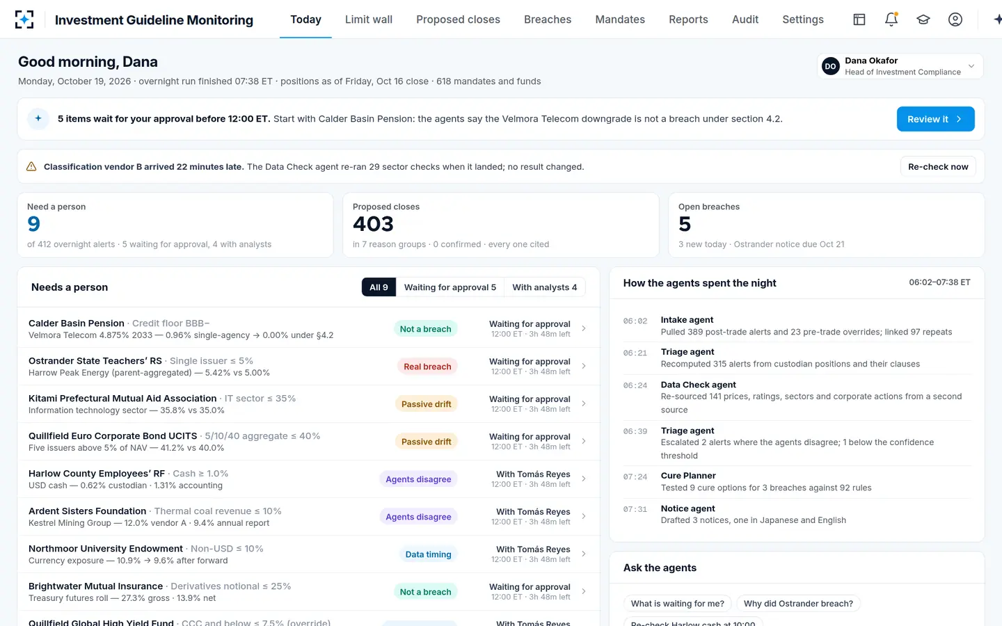Open the Quillfield Euro Corporate Bond row chevron

(x=584, y=442)
